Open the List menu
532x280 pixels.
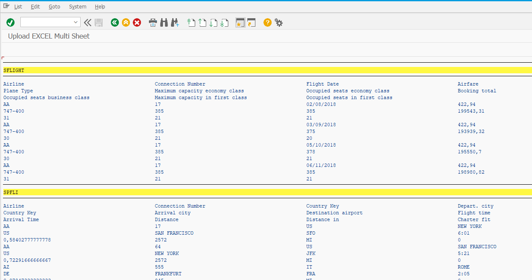click(18, 7)
